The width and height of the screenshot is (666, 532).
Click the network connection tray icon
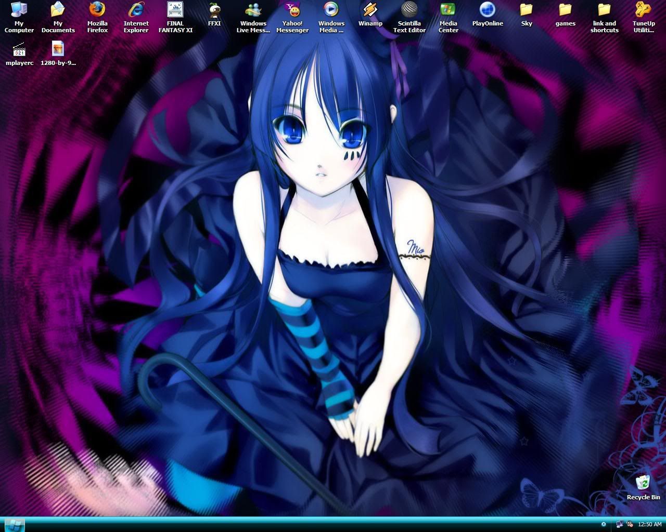tap(620, 524)
